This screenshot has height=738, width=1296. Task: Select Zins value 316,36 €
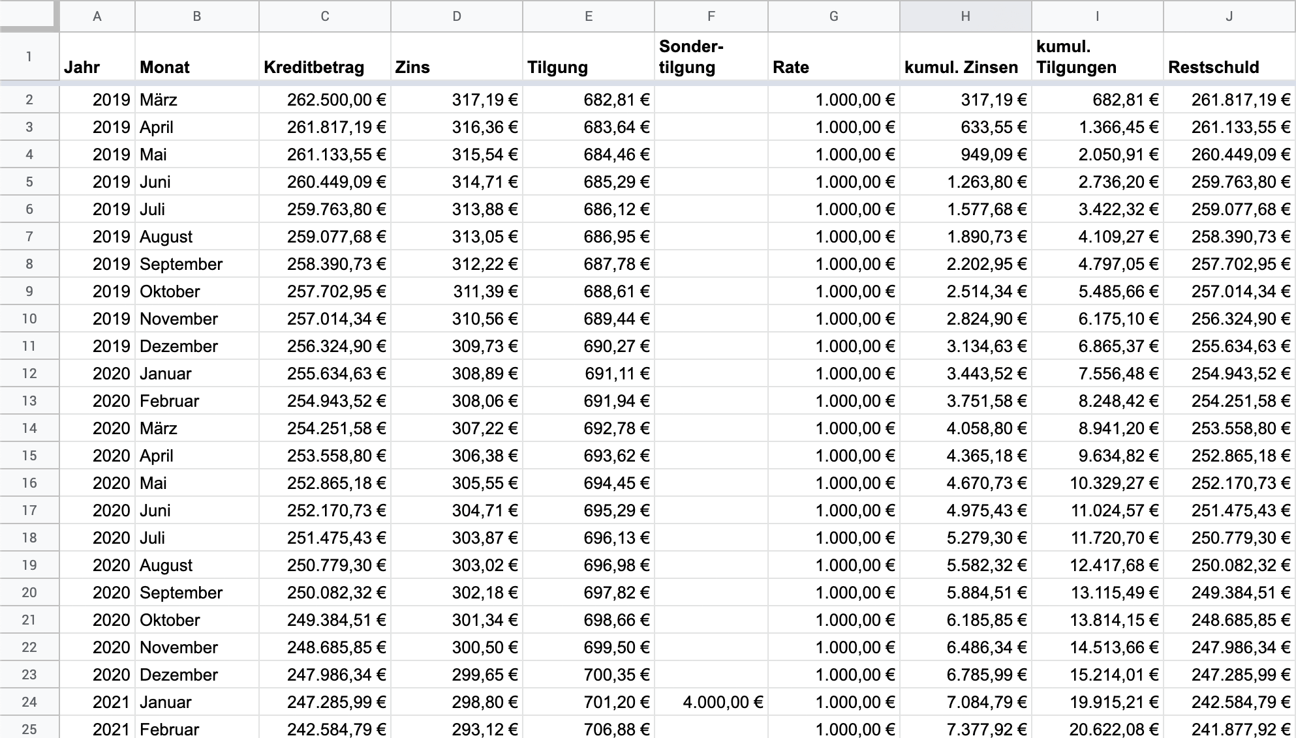457,127
